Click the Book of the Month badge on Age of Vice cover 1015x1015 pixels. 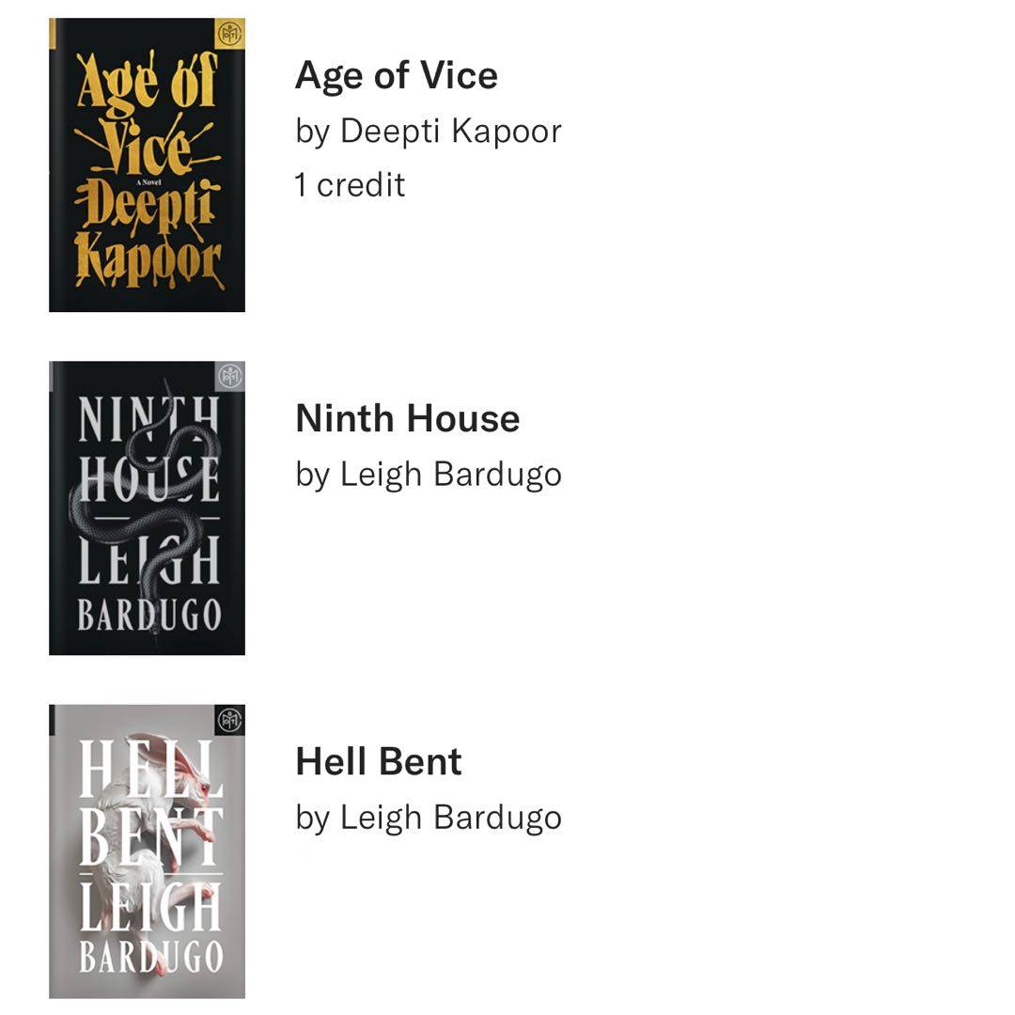click(229, 34)
